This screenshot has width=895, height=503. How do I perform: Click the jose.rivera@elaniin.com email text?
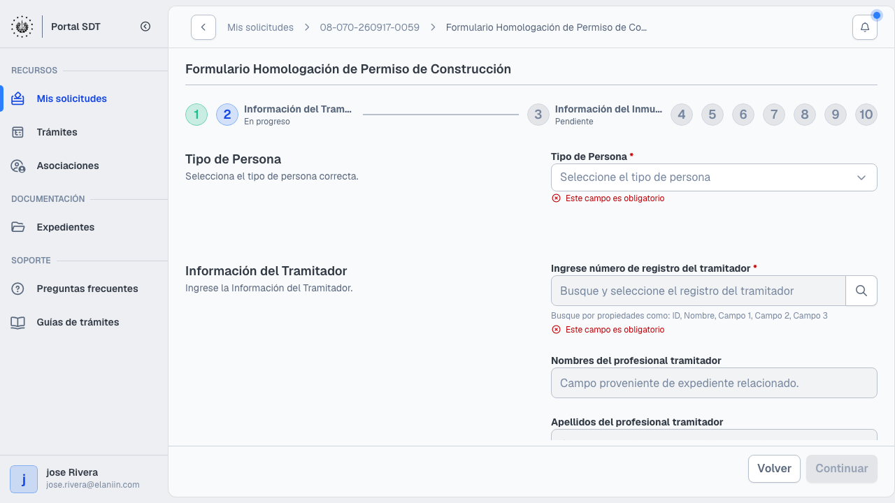[93, 485]
